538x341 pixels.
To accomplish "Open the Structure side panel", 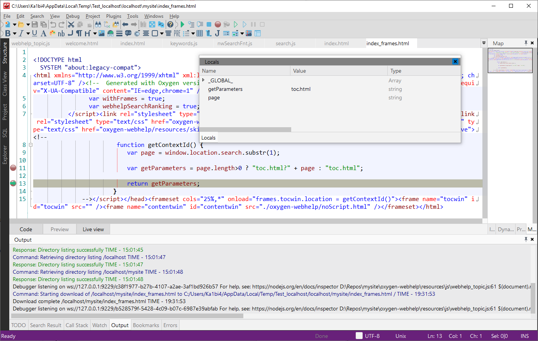I will (5, 53).
